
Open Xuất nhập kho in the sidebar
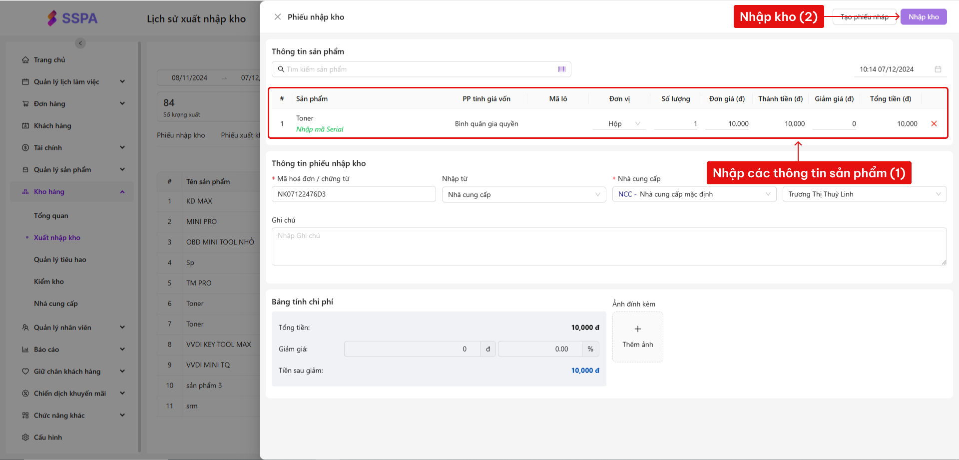click(57, 238)
